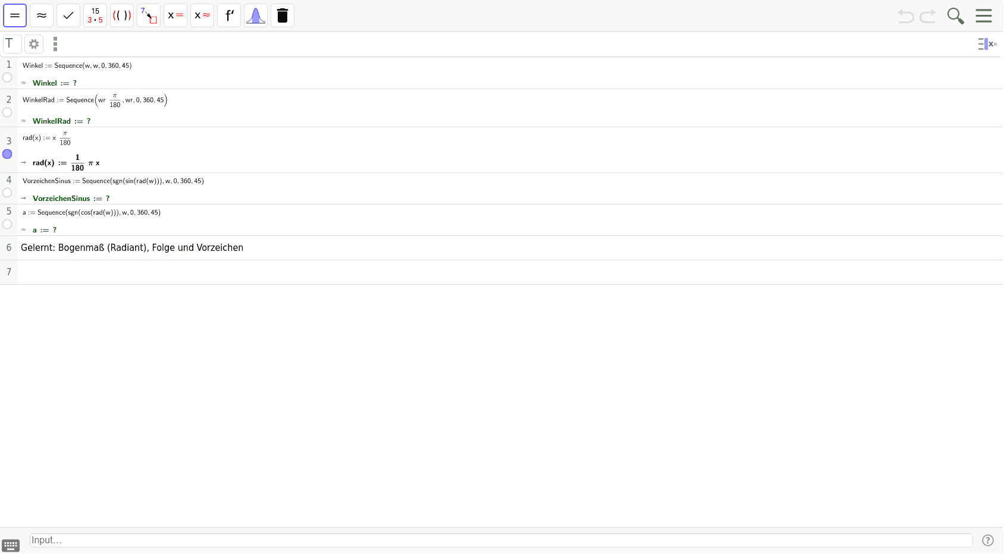Toggle visibility circle for row 1 Winkel
Viewport: 1004px width, 554px height.
[x=7, y=77]
